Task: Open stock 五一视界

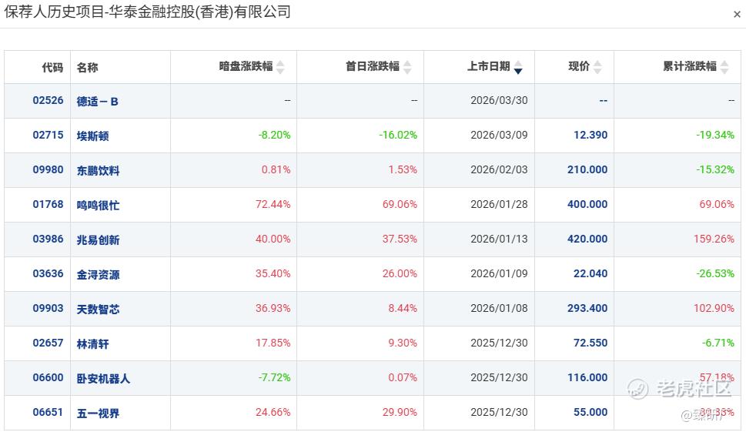Action: click(x=98, y=414)
